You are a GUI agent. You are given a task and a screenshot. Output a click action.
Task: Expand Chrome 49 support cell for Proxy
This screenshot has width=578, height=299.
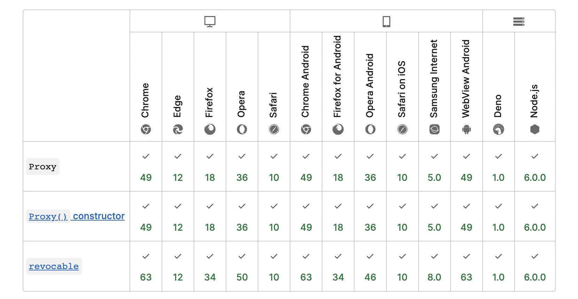coord(146,167)
